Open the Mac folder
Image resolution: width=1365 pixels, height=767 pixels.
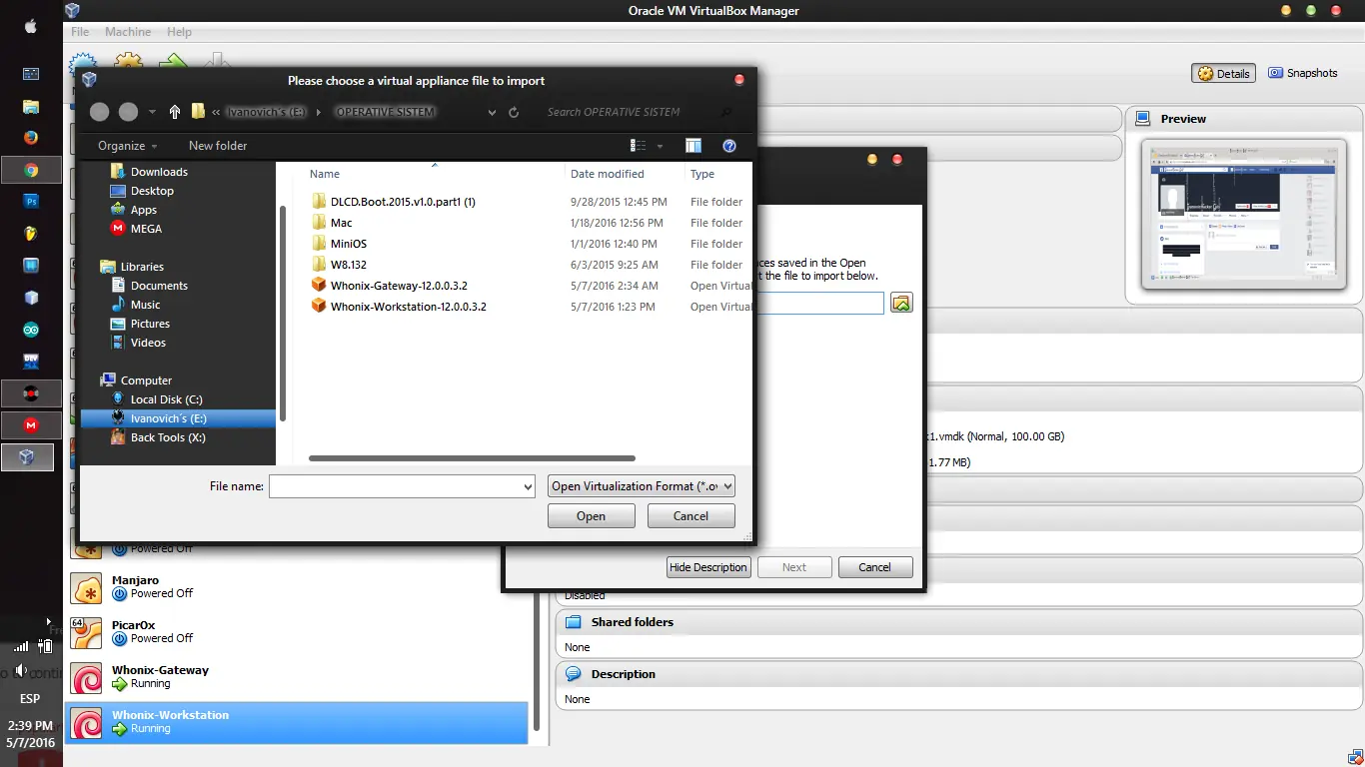point(341,223)
